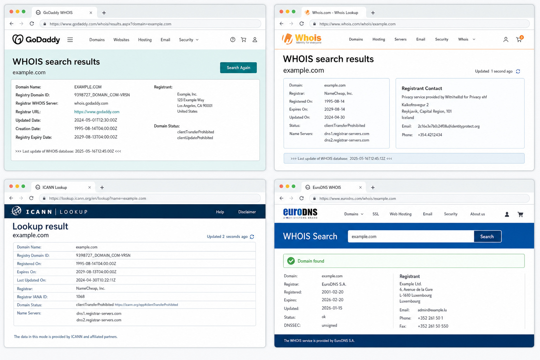Expand Whois.com Whois dropdown menu

[467, 39]
